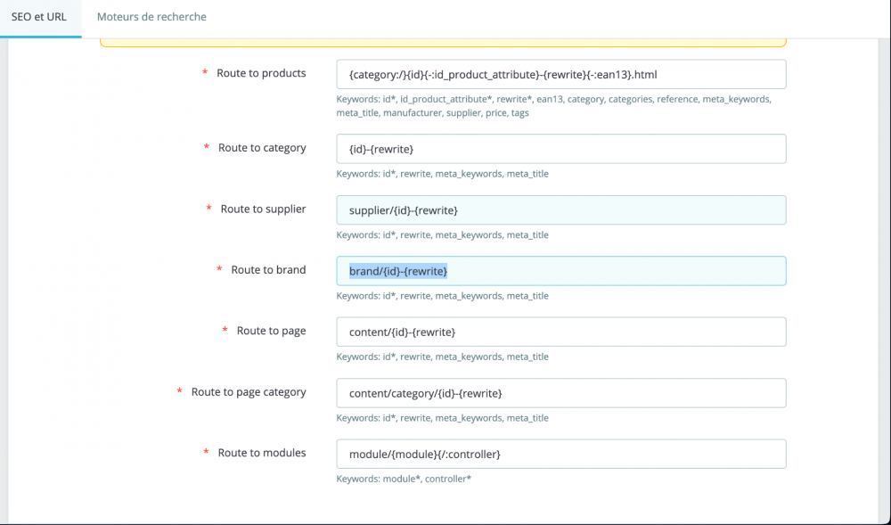This screenshot has width=891, height=525.
Task: Click the Route to brand input field
Action: point(560,271)
